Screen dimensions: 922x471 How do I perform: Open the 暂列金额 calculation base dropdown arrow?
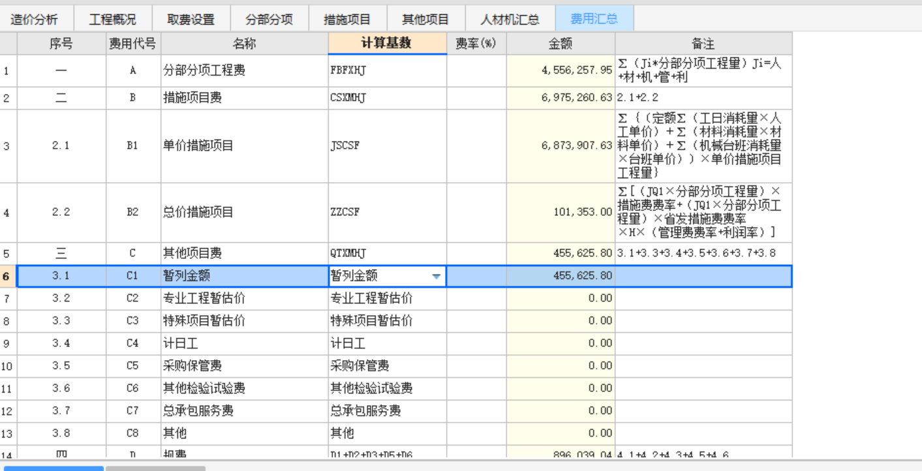click(437, 277)
